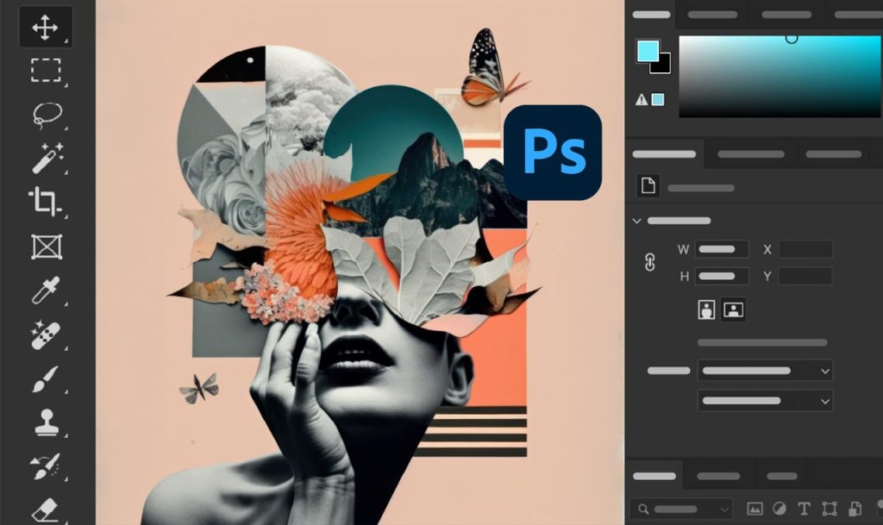883x525 pixels.
Task: Toggle the link width and height chain icon
Action: 650,262
